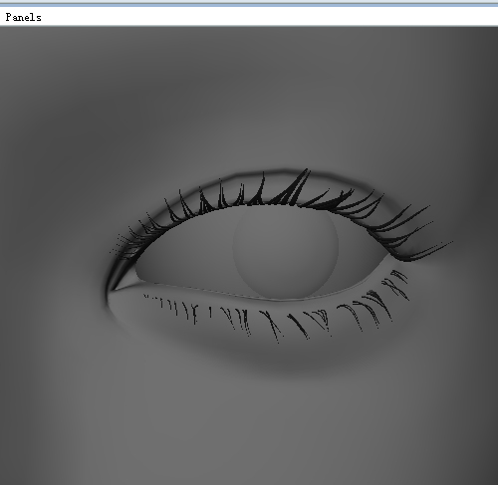Click the brow-bone skin above the eye
The width and height of the screenshot is (498, 485).
tap(249, 107)
